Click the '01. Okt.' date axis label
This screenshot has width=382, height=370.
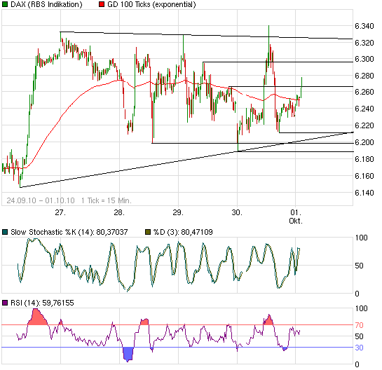(296, 217)
